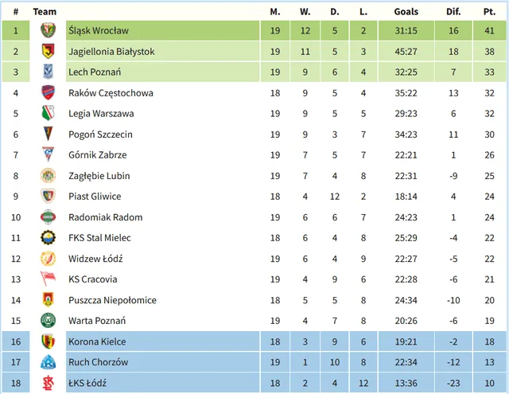Click the Raków Częstochowa club crest
The width and height of the screenshot is (509, 394).
pyautogui.click(x=48, y=93)
